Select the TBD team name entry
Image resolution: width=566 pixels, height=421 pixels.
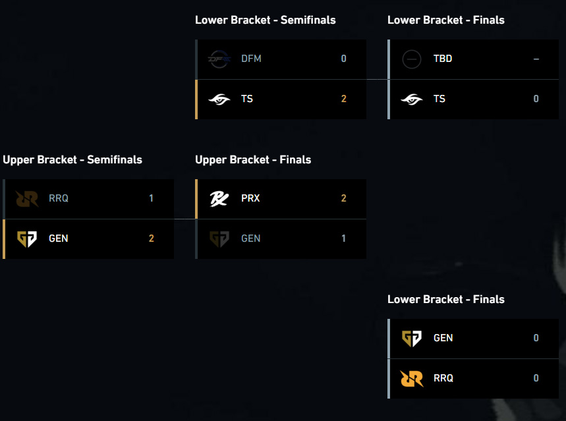[x=443, y=59]
